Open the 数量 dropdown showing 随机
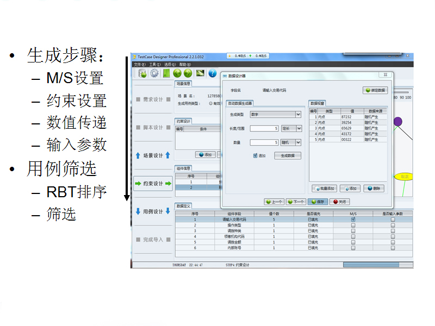The width and height of the screenshot is (435, 326). [298, 142]
